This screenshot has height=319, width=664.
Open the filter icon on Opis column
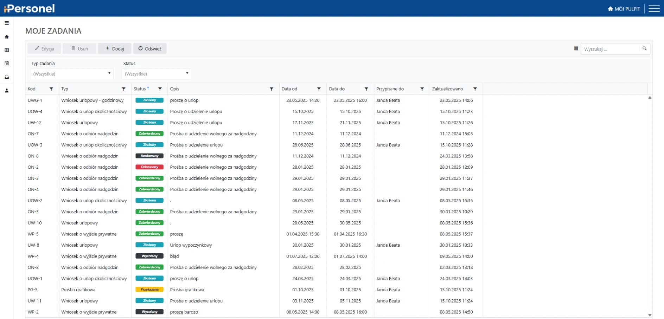coord(272,89)
